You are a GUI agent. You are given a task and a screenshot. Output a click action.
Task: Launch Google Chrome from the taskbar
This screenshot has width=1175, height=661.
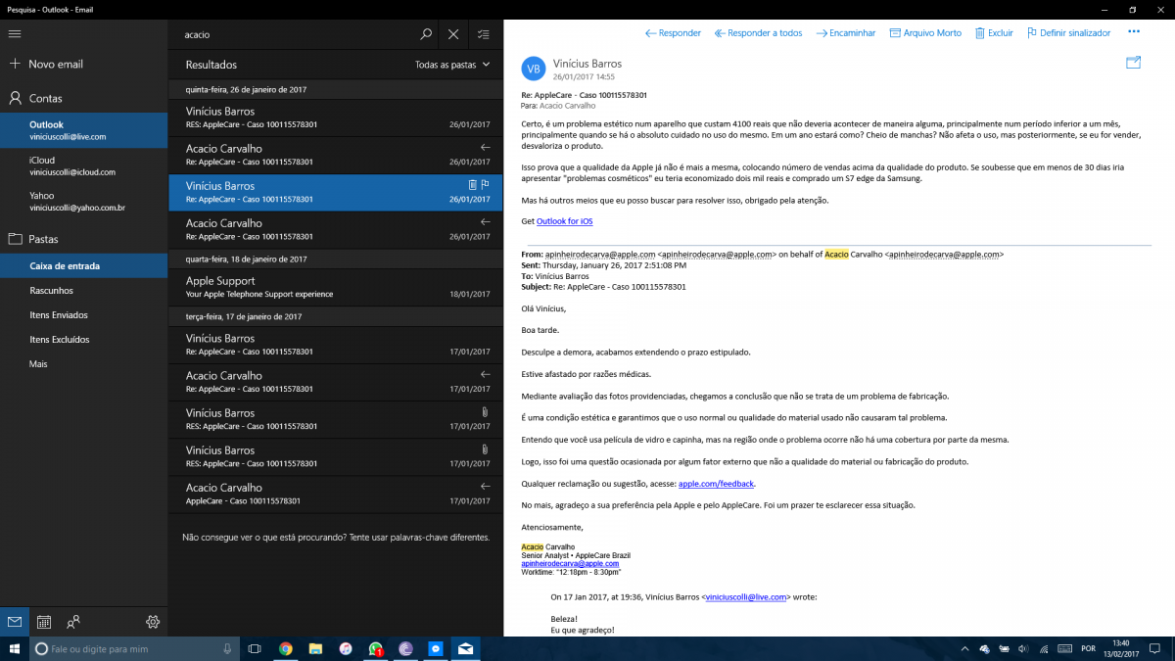[x=285, y=648]
